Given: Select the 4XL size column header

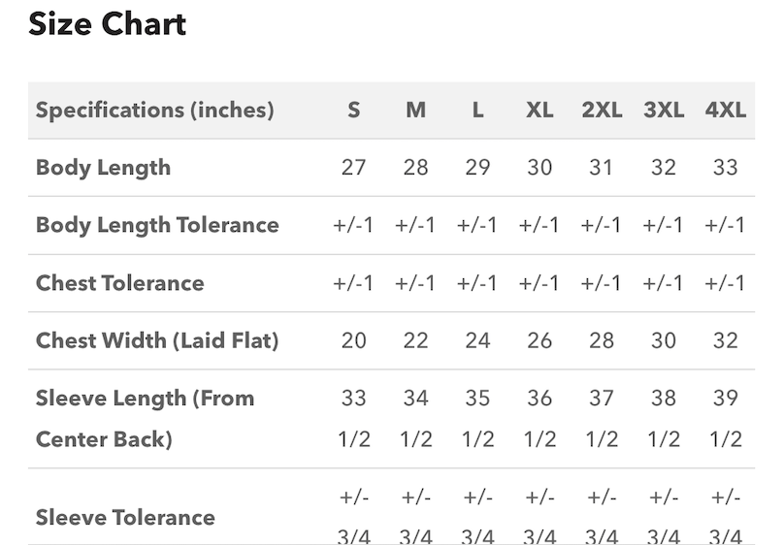Looking at the screenshot, I should click(726, 110).
